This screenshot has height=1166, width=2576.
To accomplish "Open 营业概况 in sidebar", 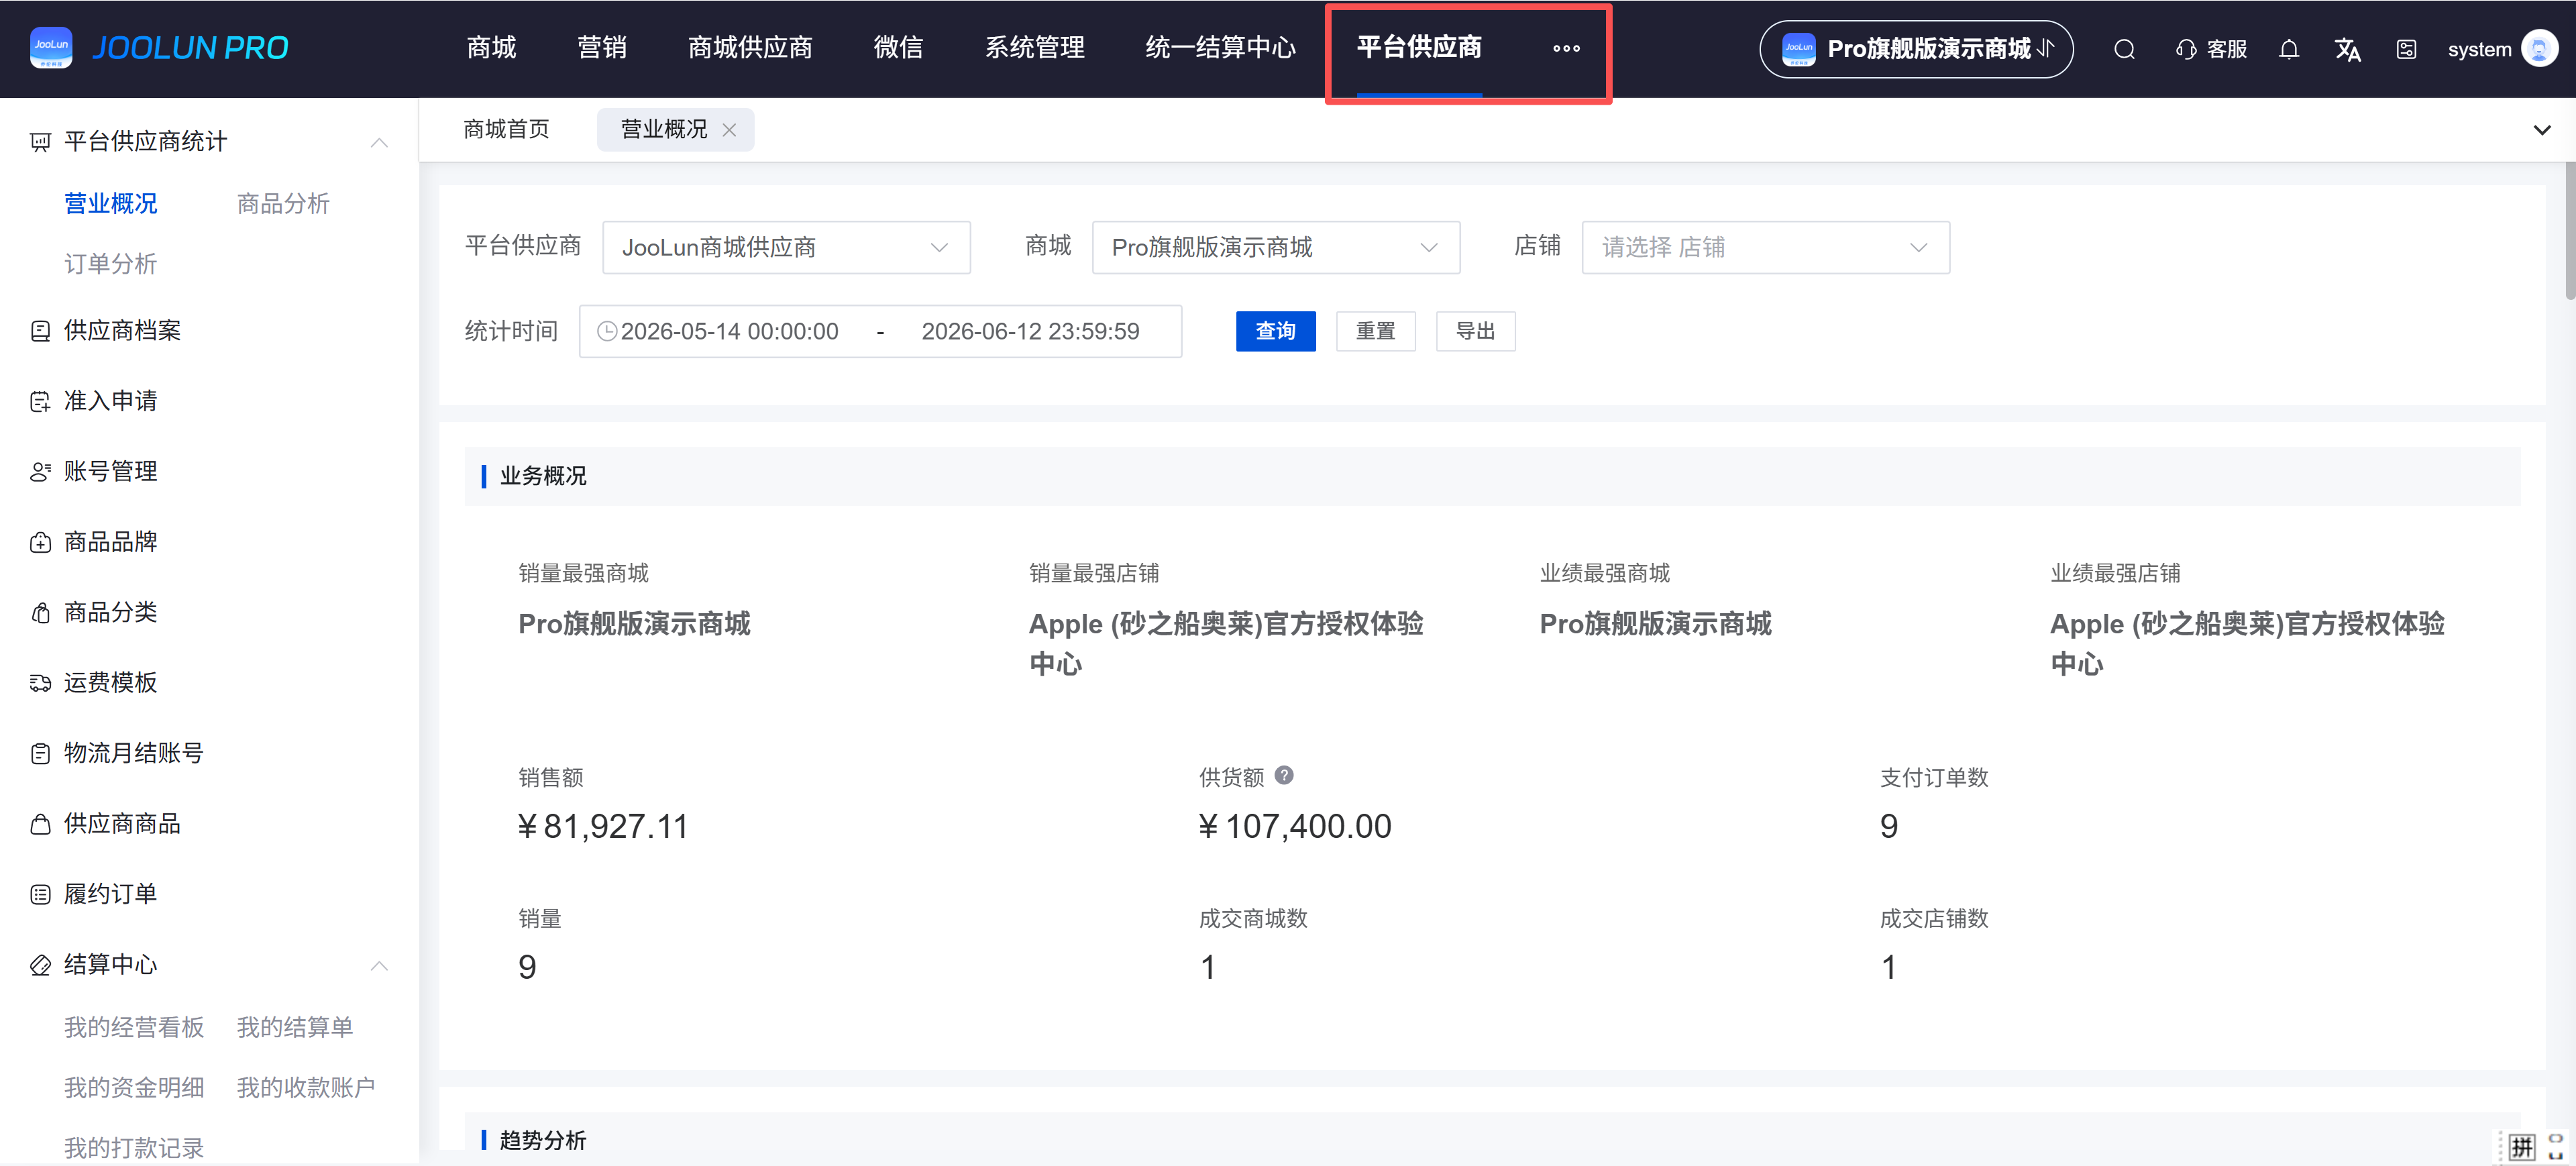I will pos(110,204).
